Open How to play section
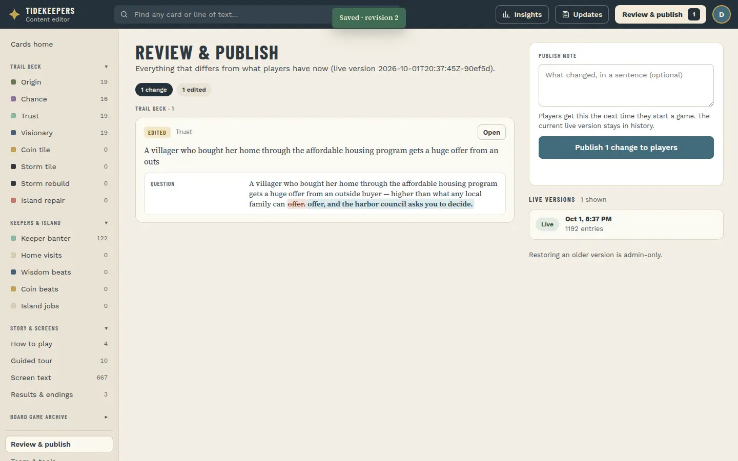This screenshot has height=461, width=738. [59, 344]
